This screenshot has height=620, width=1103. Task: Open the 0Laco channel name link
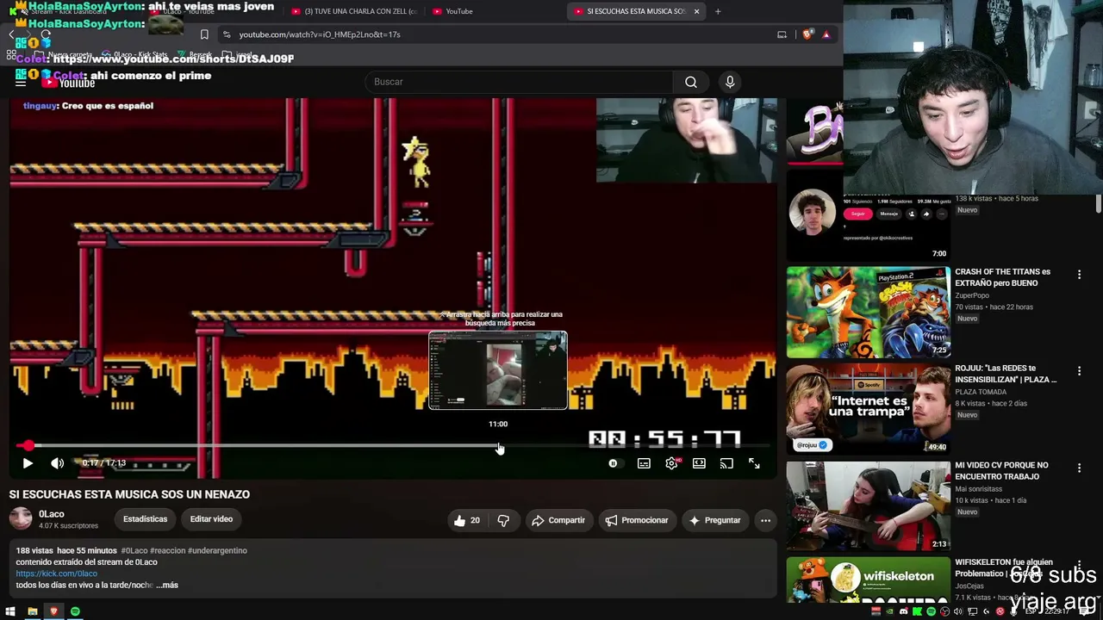tap(52, 514)
